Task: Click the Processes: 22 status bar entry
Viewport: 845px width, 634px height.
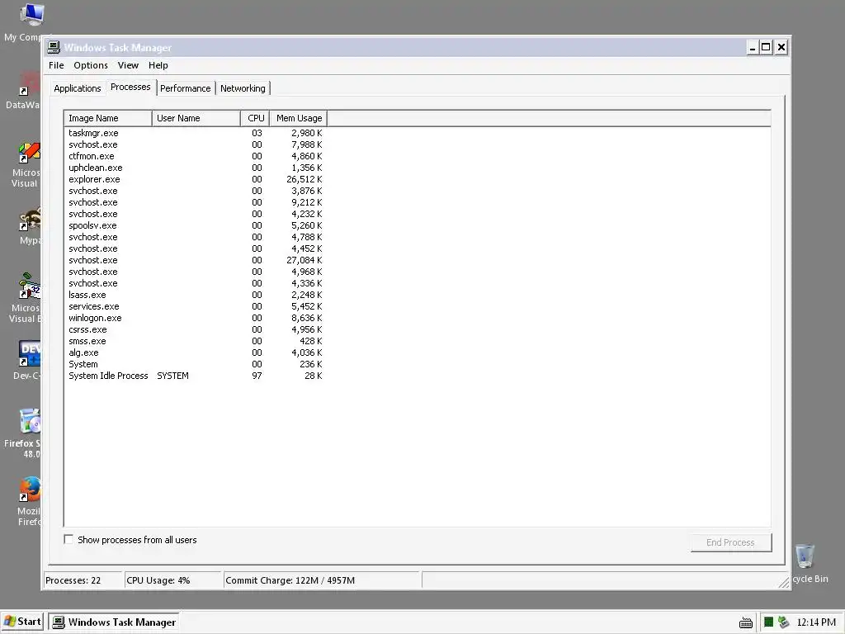Action: point(83,580)
